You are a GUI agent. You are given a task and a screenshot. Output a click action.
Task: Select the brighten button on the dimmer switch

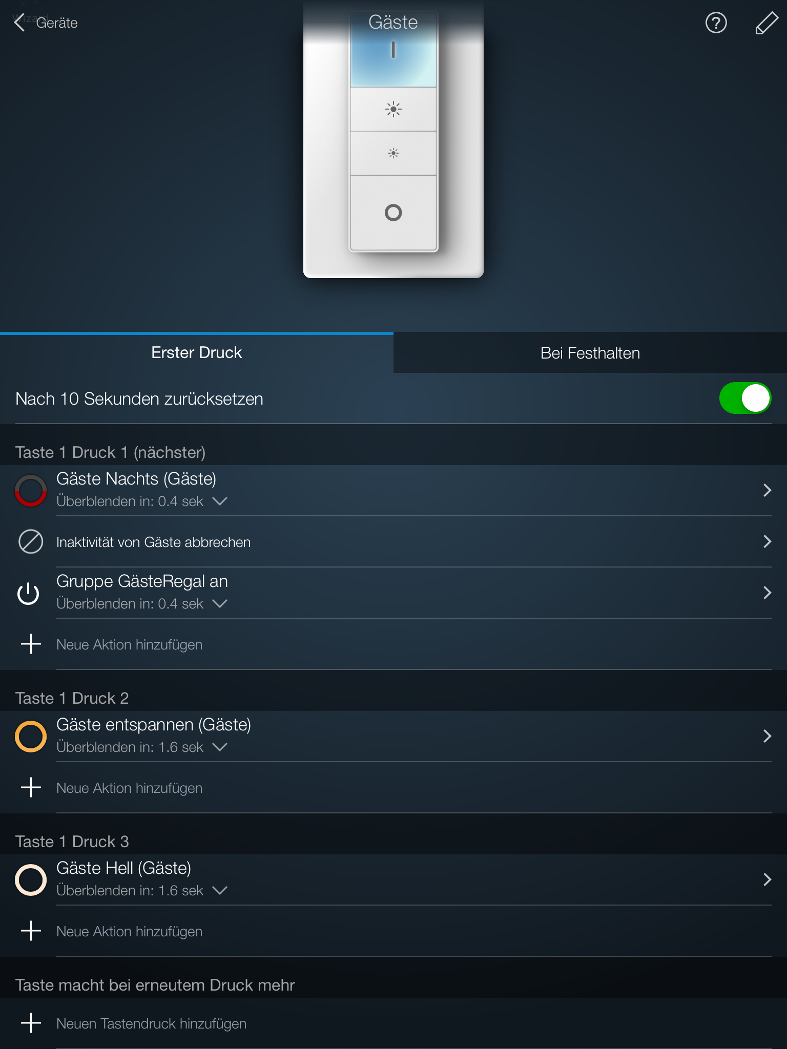[x=393, y=109]
